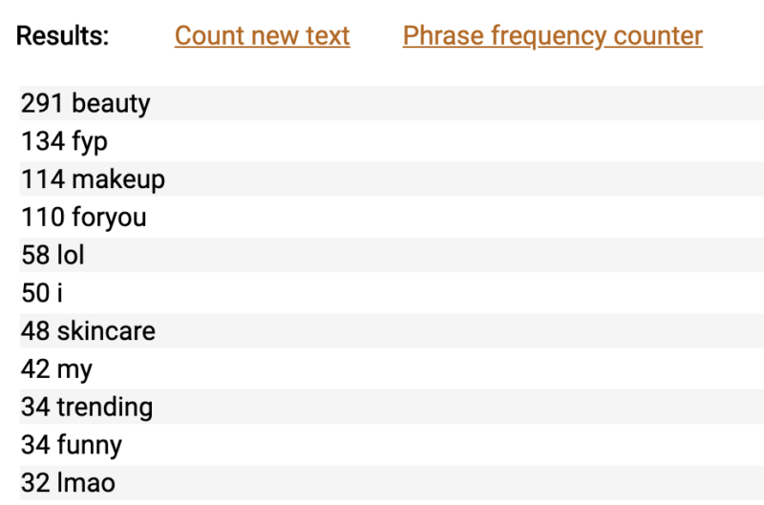Click the Results: heading label
Viewport: 764px width, 505px height.
[x=63, y=36]
